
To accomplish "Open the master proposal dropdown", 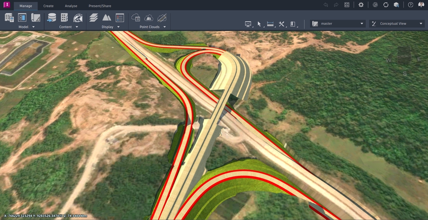I will point(338,24).
